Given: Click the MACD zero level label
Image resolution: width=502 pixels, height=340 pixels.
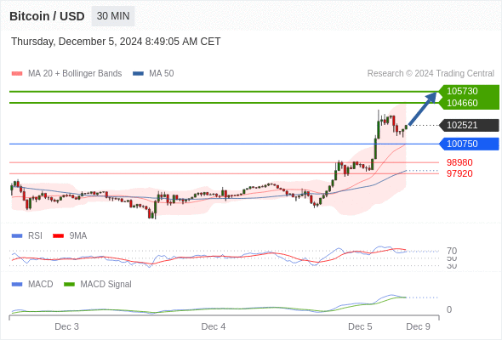Looking at the screenshot, I should tap(449, 309).
